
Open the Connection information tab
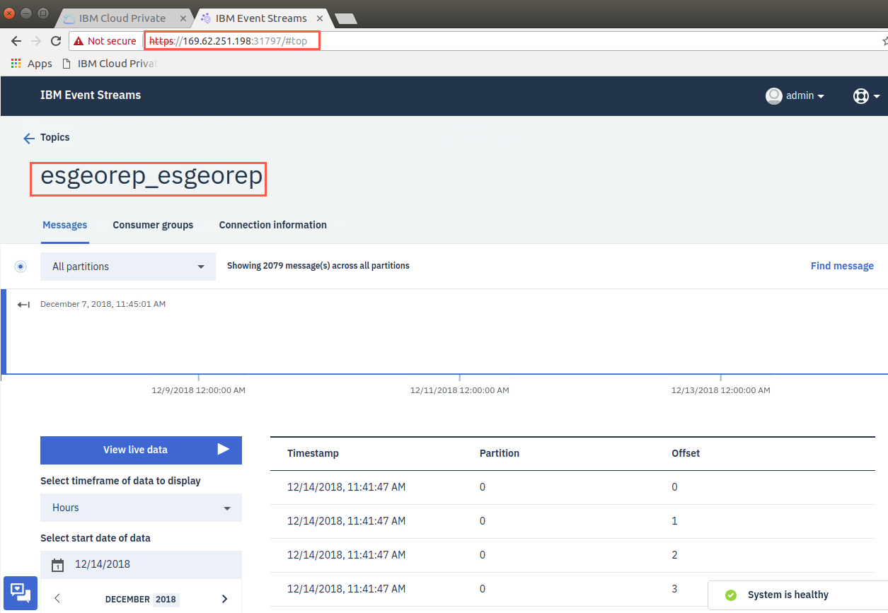(x=272, y=225)
